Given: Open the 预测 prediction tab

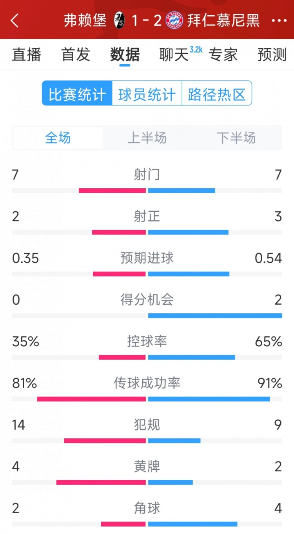Looking at the screenshot, I should tap(272, 54).
